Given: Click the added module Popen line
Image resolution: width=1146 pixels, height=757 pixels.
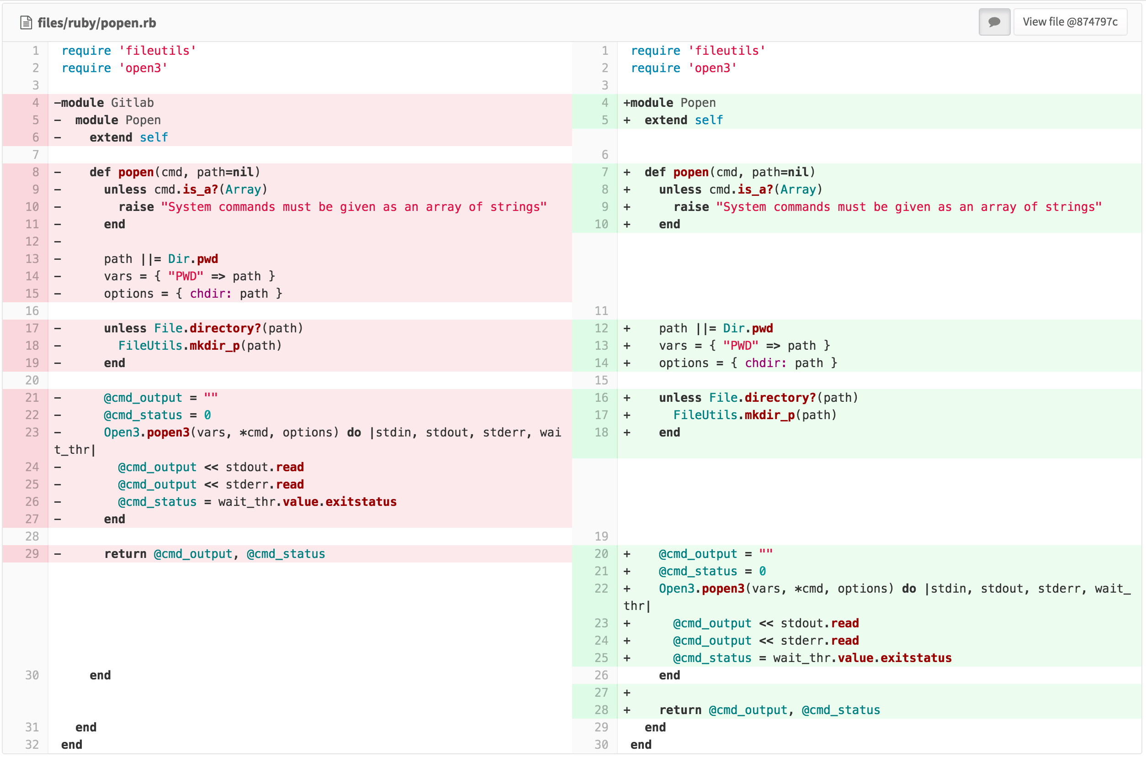Looking at the screenshot, I should pos(673,102).
